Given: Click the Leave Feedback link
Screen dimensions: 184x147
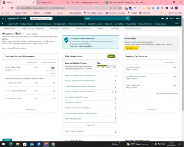Looking at the screenshot, I should [x=32, y=34].
